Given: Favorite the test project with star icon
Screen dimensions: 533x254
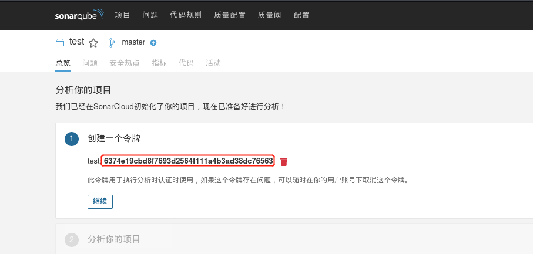Looking at the screenshot, I should (93, 43).
